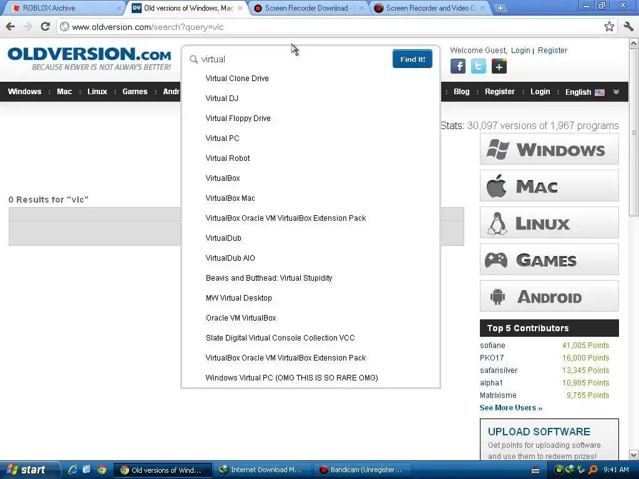
Task: Click the magnifier icon in search box
Action: pyautogui.click(x=193, y=59)
